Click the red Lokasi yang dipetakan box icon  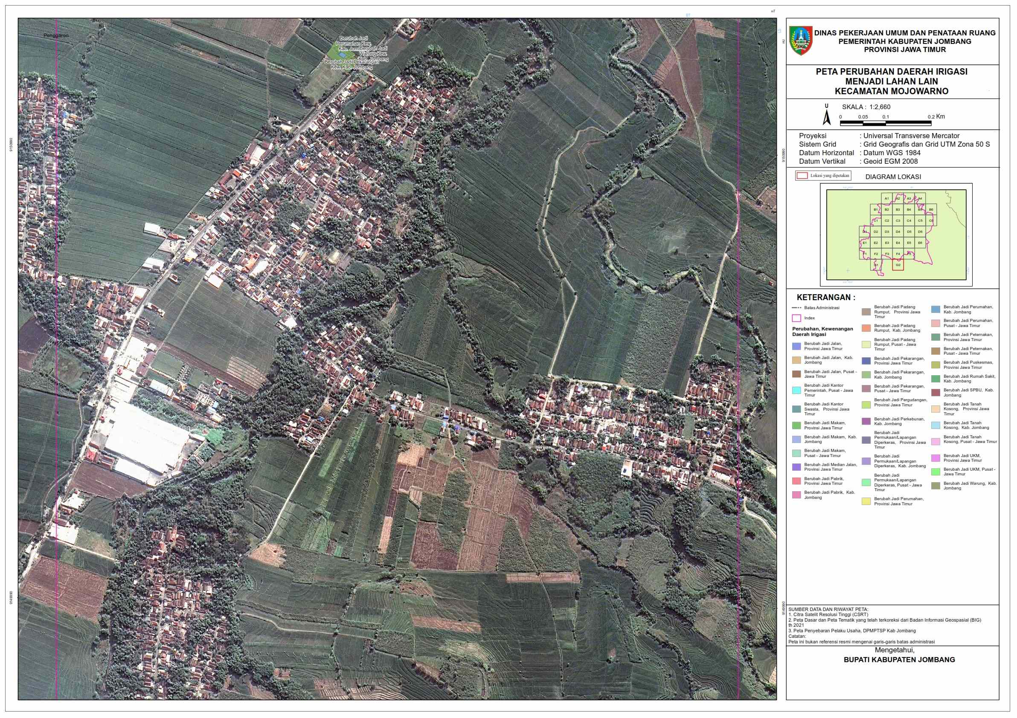[802, 176]
